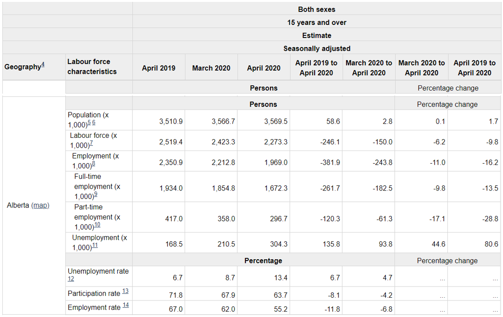
Task: Select the Population value 3,510.9
Action: [x=170, y=121]
